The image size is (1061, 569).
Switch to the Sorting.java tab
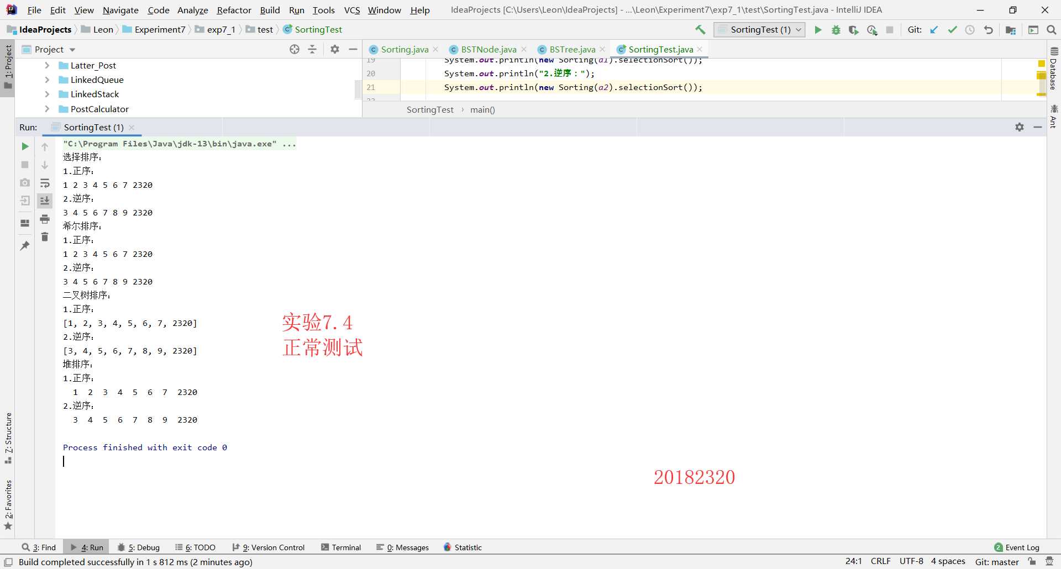point(405,49)
